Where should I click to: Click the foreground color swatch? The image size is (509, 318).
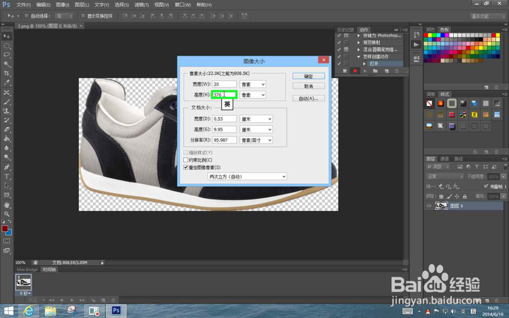[x=5, y=228]
